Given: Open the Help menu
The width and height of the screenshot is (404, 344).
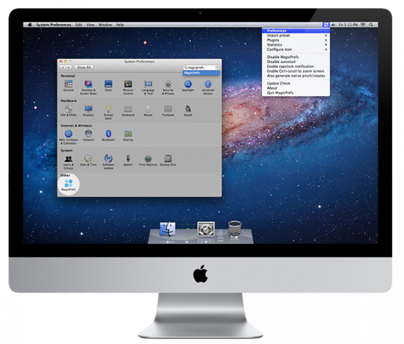Looking at the screenshot, I should [120, 25].
